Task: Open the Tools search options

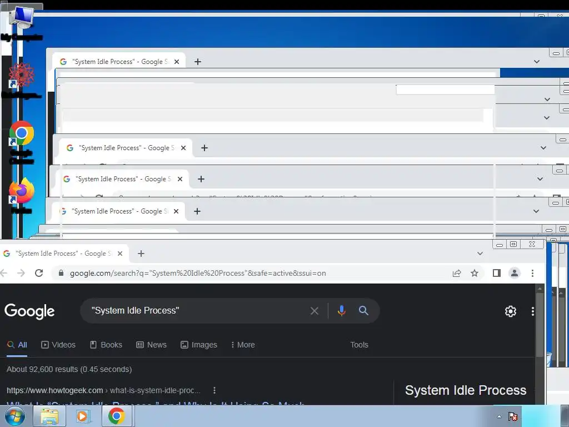Action: coord(360,345)
